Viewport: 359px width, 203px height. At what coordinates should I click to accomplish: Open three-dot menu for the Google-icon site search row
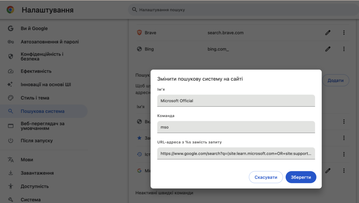point(344,171)
